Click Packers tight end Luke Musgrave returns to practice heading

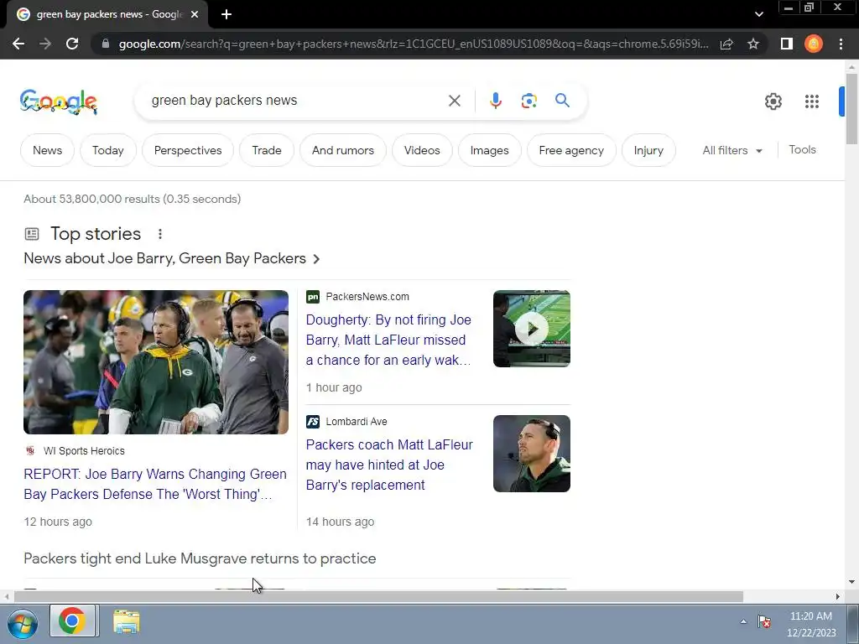pos(200,558)
